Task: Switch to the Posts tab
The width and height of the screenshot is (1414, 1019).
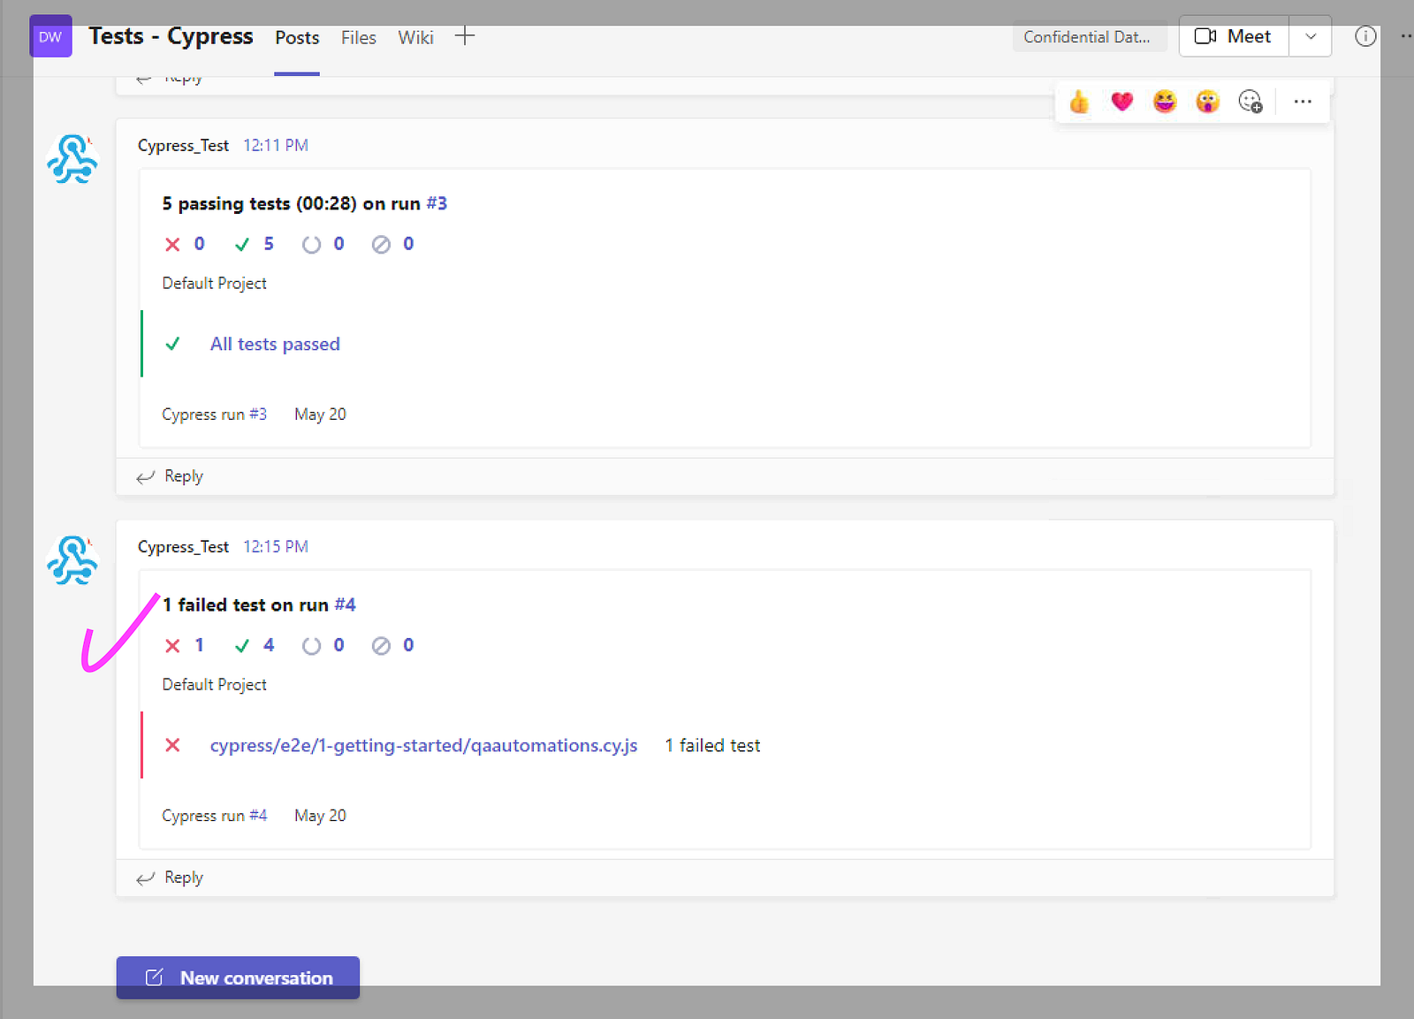Action: coord(297,37)
